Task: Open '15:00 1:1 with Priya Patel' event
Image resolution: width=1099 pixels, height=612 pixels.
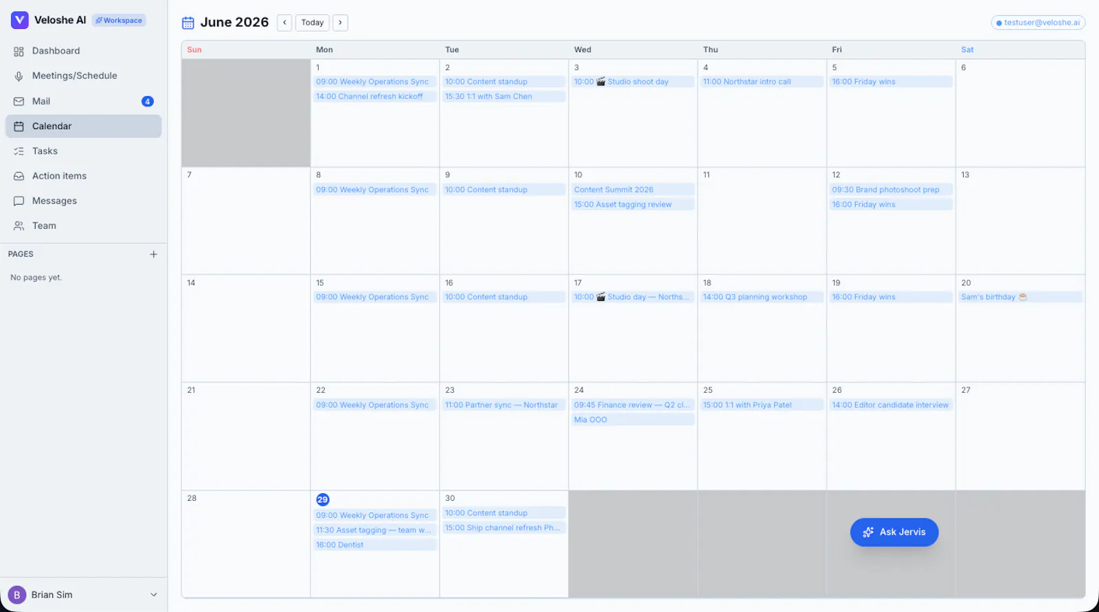Action: click(x=762, y=405)
